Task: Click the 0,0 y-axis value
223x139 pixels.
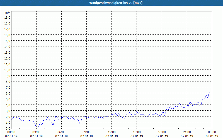Action: tap(8, 128)
